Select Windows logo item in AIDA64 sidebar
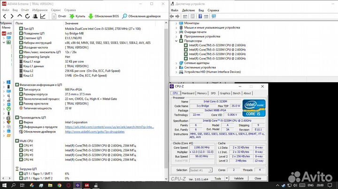The image size is (338, 189). coord(8,82)
